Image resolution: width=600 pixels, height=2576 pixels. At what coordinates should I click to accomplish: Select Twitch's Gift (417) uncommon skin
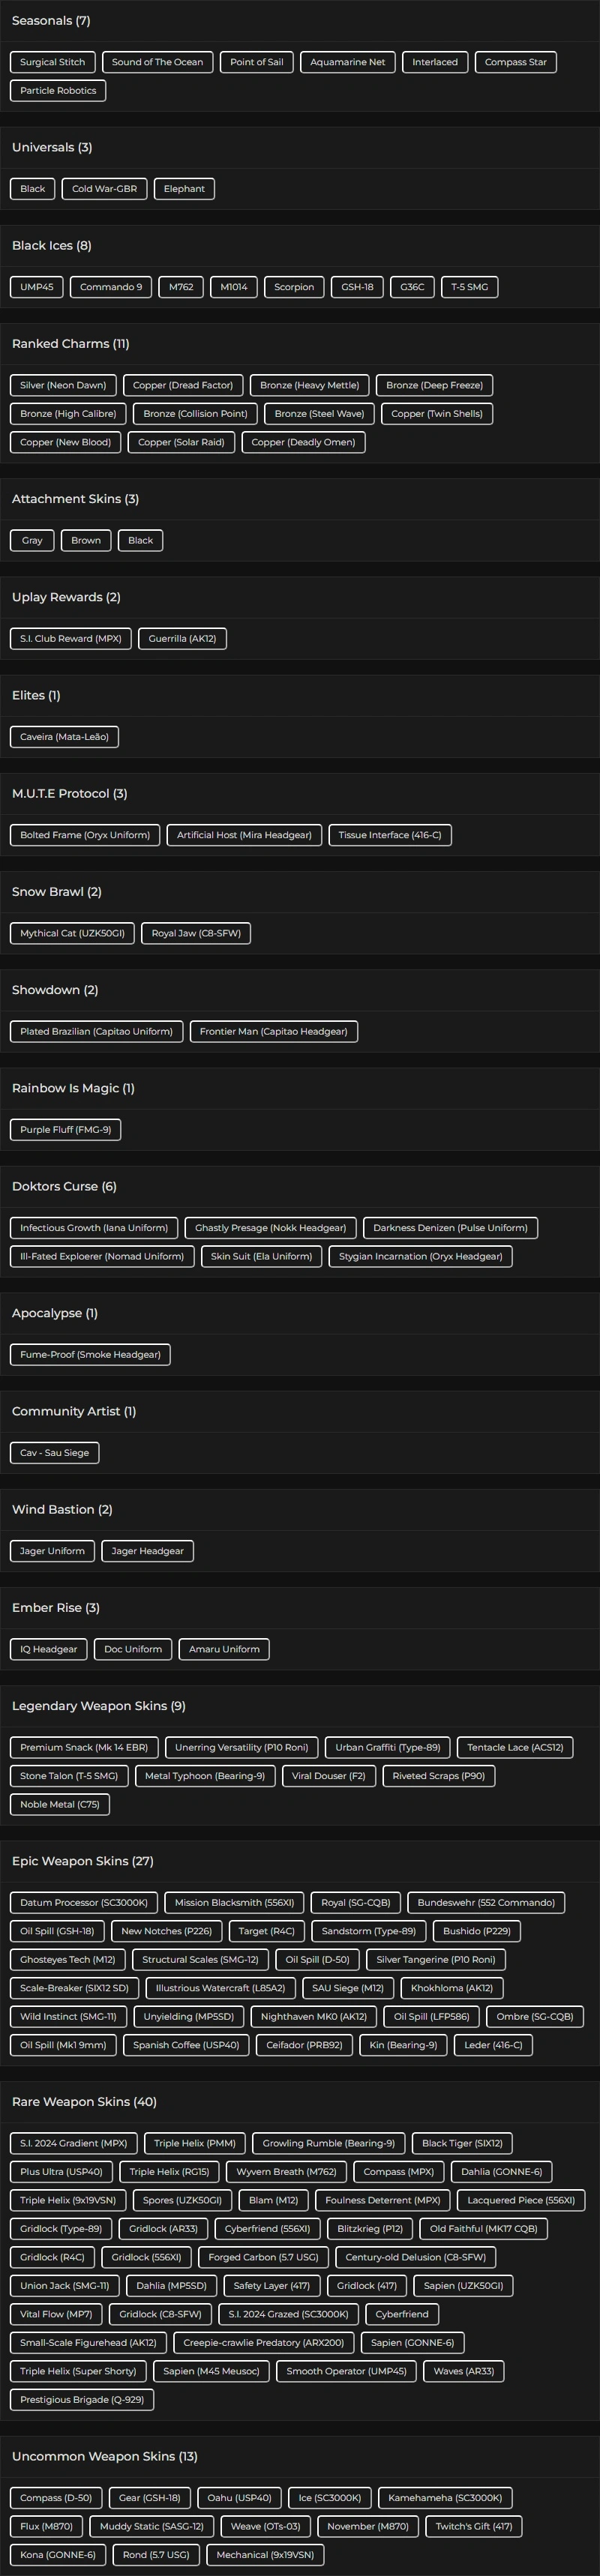pos(473,2526)
